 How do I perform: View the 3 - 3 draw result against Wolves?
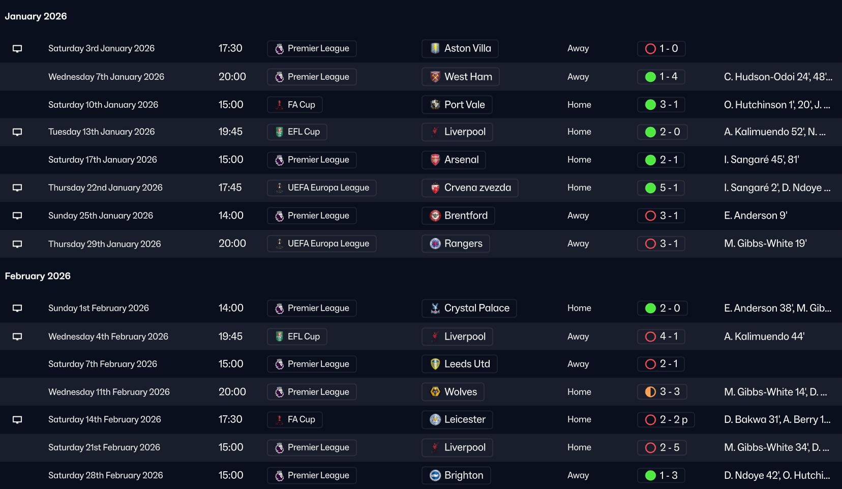point(662,392)
